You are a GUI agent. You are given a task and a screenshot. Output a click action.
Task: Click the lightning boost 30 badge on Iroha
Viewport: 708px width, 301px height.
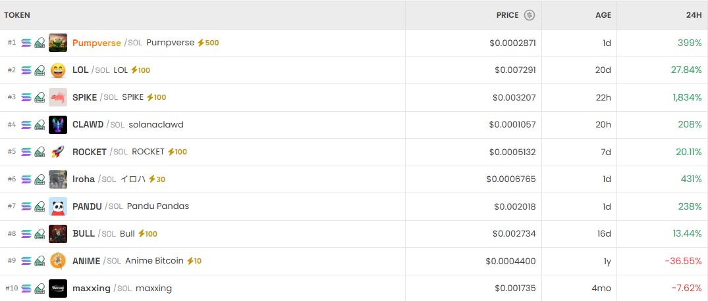[157, 179]
